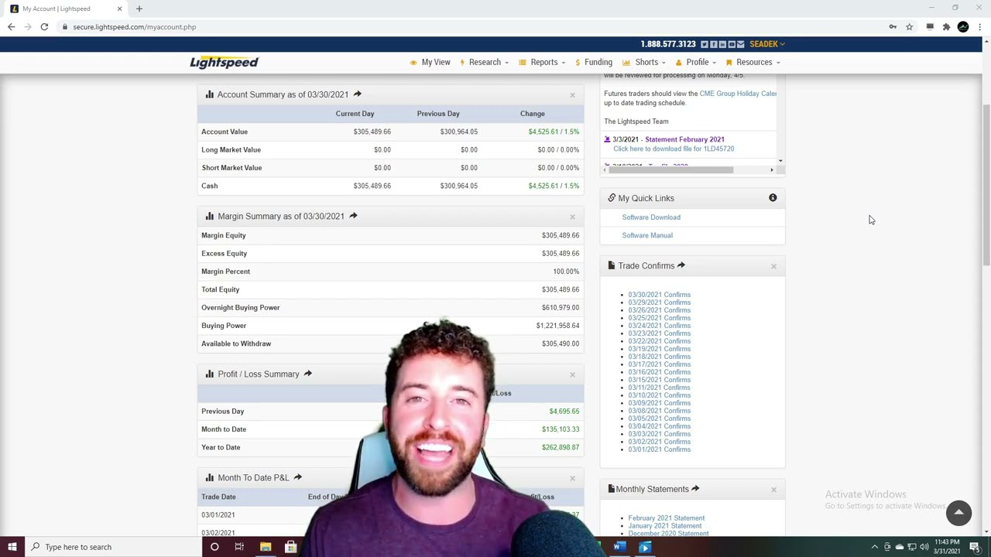Open new browser tab plus icon
This screenshot has height=557, width=991.
click(139, 9)
